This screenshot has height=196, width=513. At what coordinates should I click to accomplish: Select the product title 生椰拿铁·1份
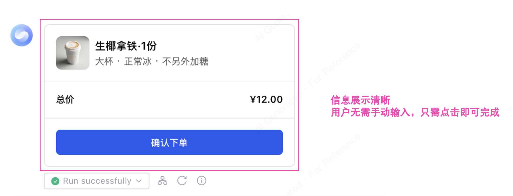(x=126, y=46)
